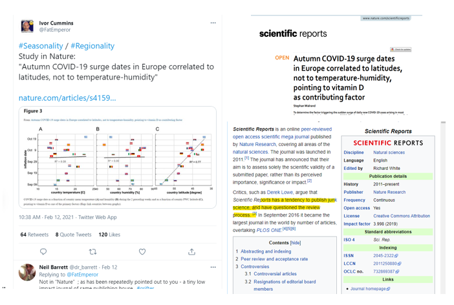Click Impact factor infobox label

[x=357, y=224]
